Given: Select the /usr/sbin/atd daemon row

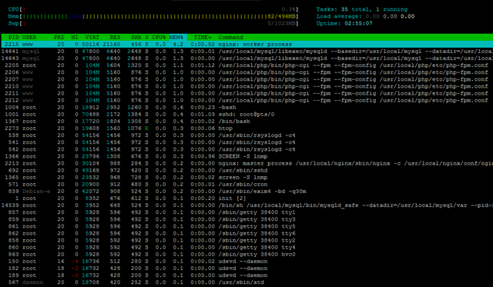Looking at the screenshot, I should [246, 282].
